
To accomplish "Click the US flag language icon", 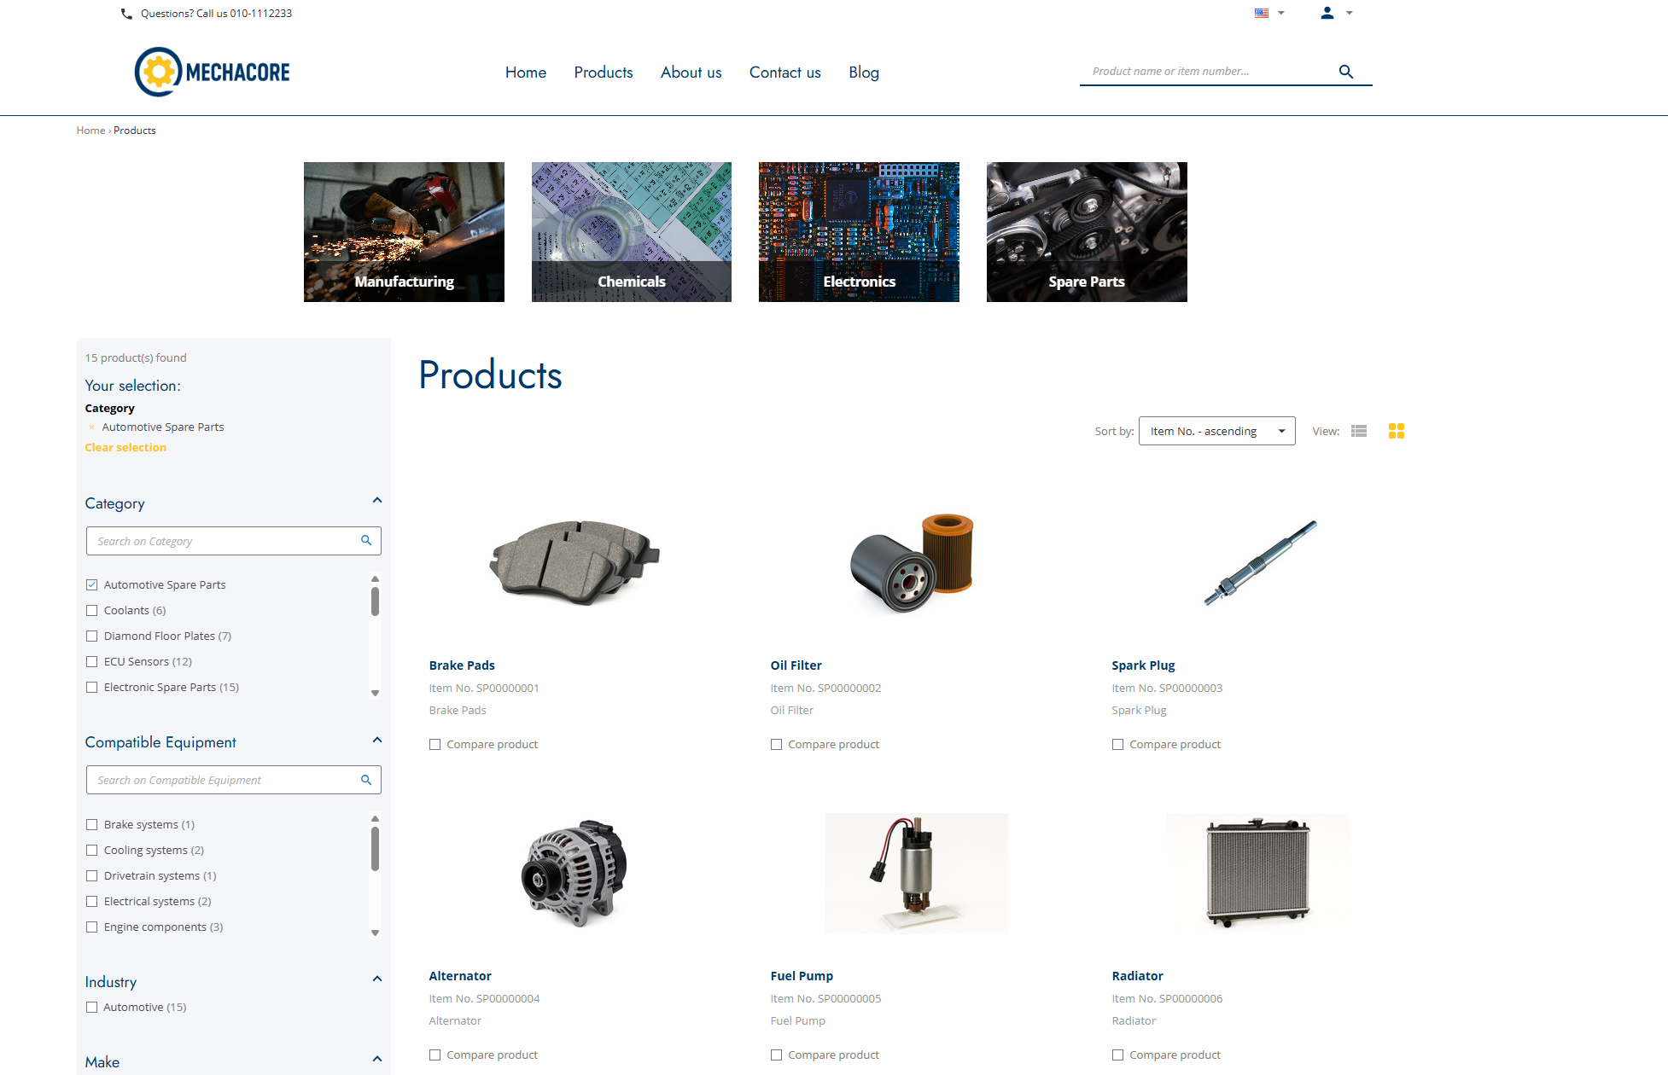I will click(1262, 13).
